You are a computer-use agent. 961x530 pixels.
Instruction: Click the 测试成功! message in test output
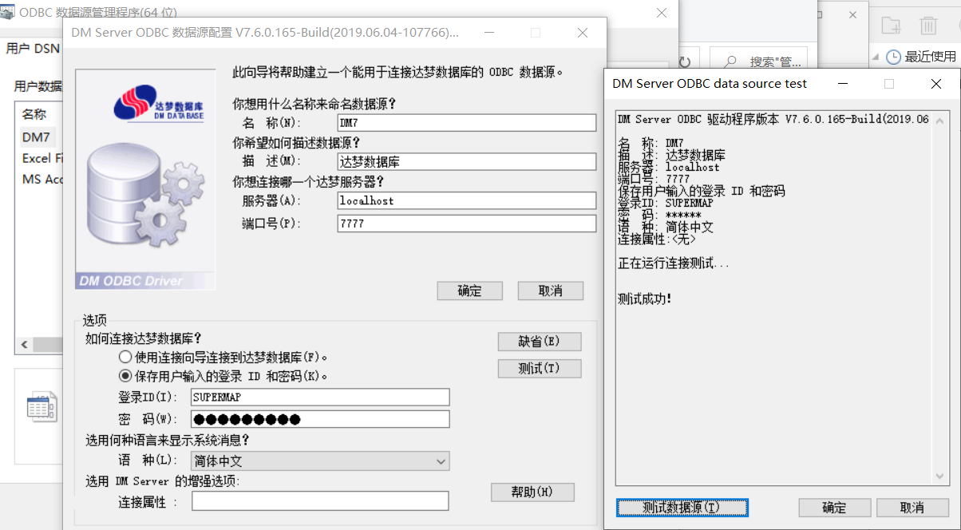(x=645, y=299)
